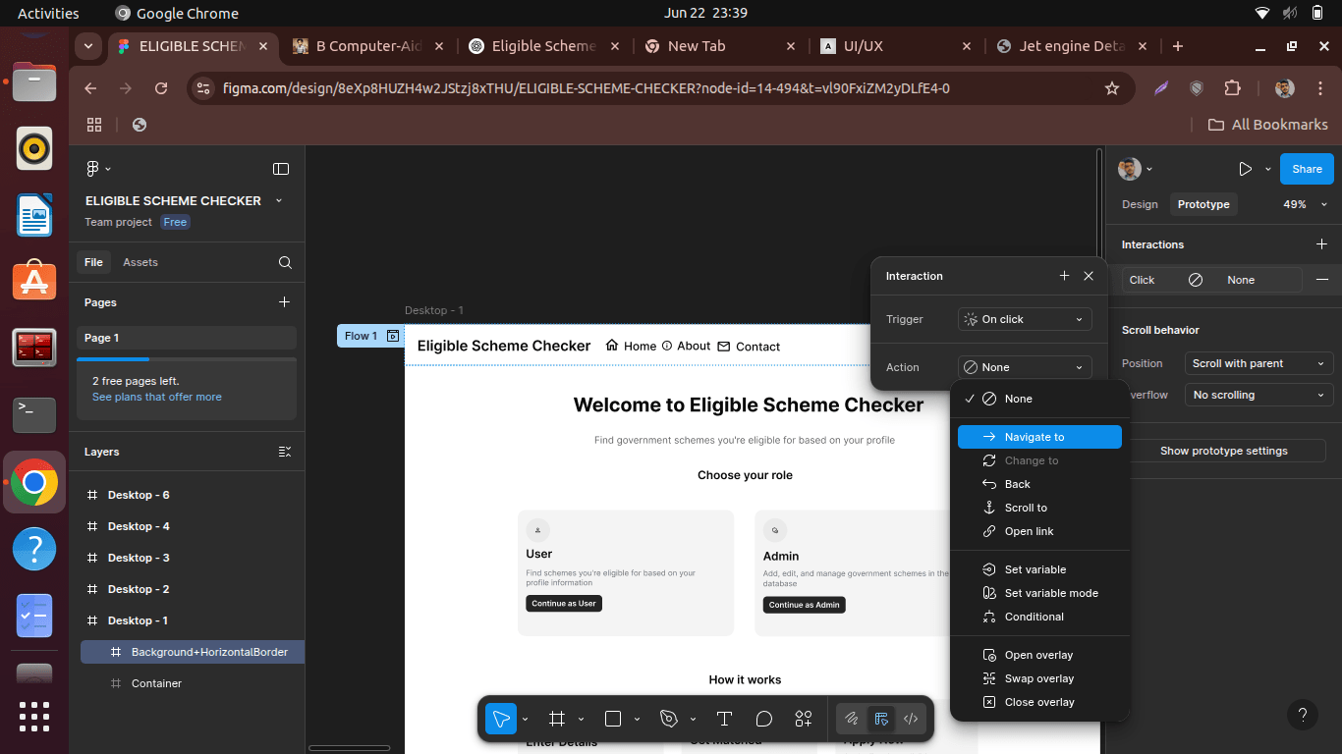Select the Text tool in bottom toolbar
This screenshot has height=754, width=1342.
click(x=724, y=719)
